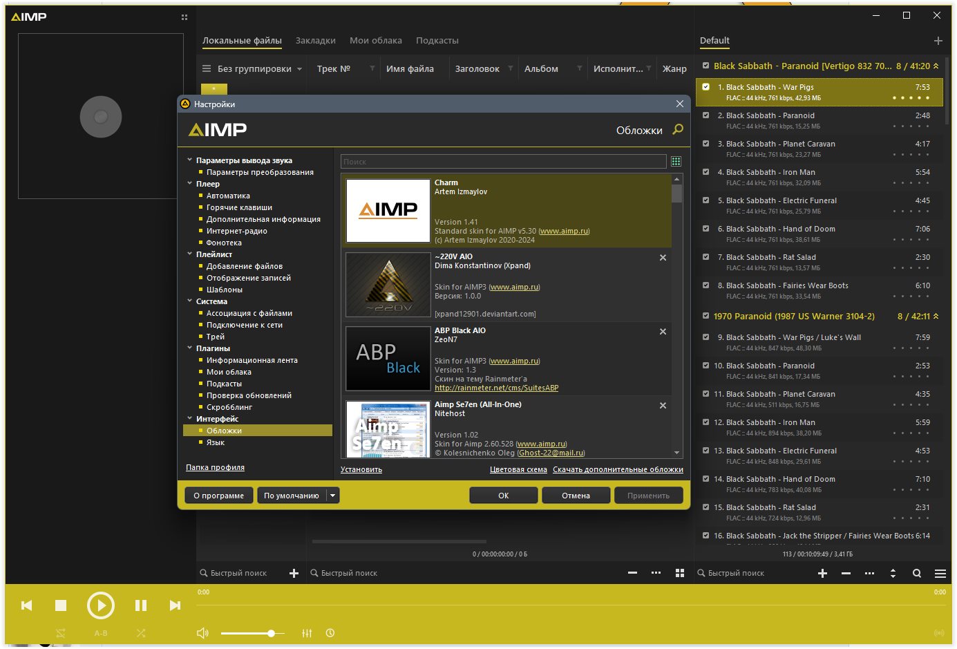Click the Stop playback button
Image resolution: width=957 pixels, height=649 pixels.
click(61, 605)
